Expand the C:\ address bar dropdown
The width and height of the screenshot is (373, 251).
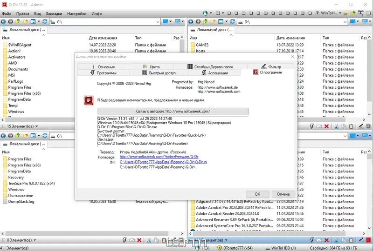(158, 22)
